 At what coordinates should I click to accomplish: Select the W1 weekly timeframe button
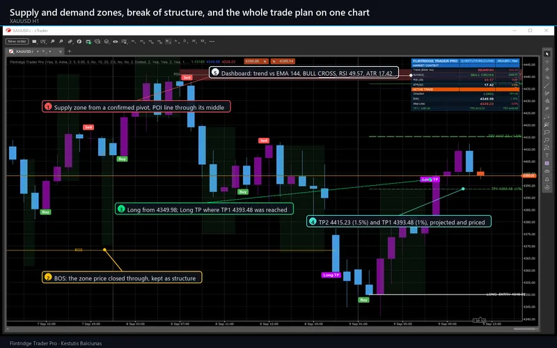click(194, 41)
